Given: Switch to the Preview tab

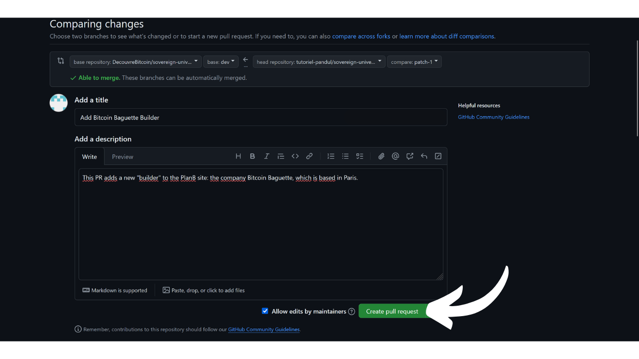Looking at the screenshot, I should tap(122, 157).
